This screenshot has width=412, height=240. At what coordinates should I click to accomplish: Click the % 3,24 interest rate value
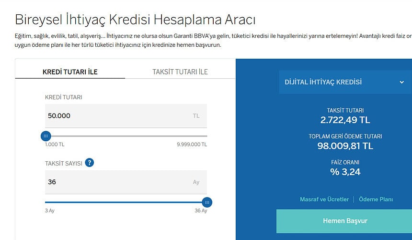(x=345, y=172)
